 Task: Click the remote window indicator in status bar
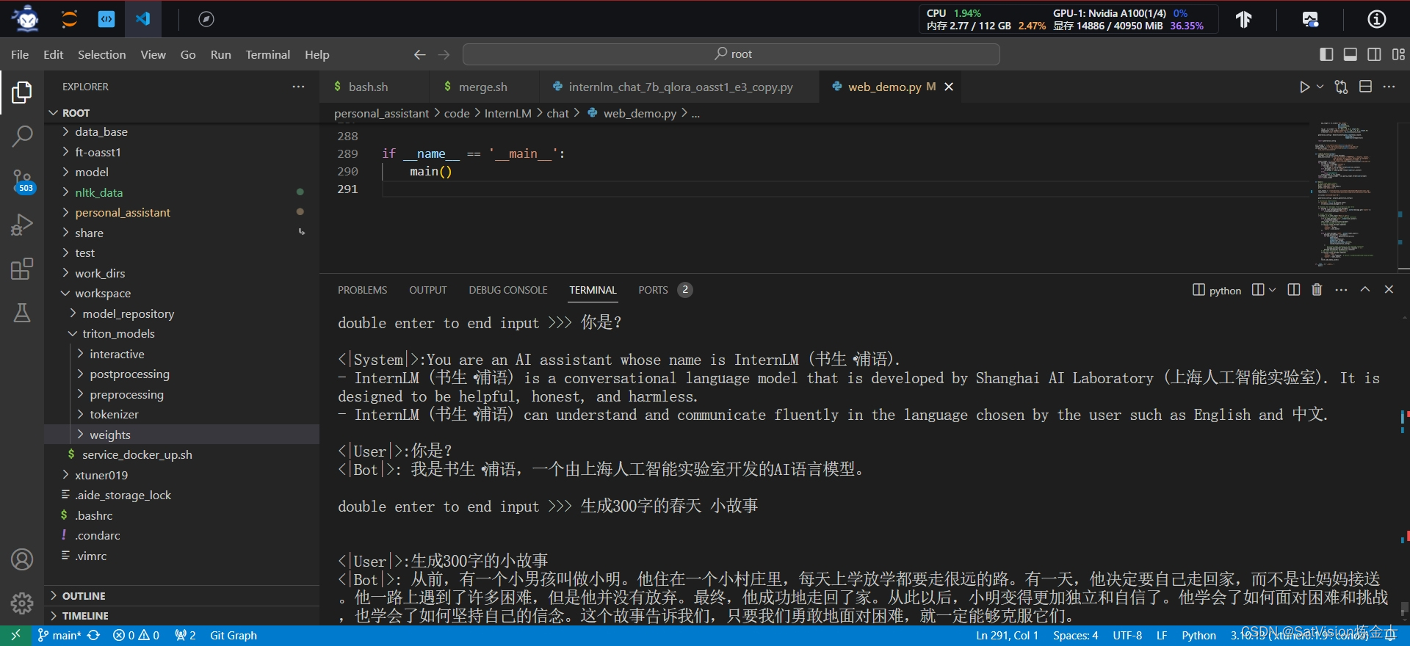point(15,635)
